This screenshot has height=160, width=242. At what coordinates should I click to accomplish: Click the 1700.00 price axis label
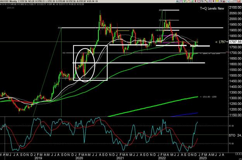point(235,53)
